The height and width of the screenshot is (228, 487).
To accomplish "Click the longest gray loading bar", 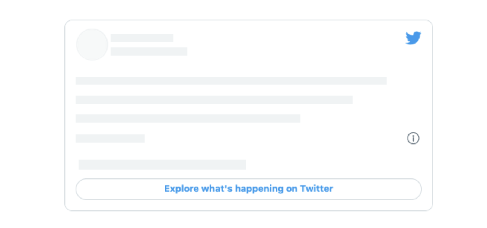I will 231,81.
